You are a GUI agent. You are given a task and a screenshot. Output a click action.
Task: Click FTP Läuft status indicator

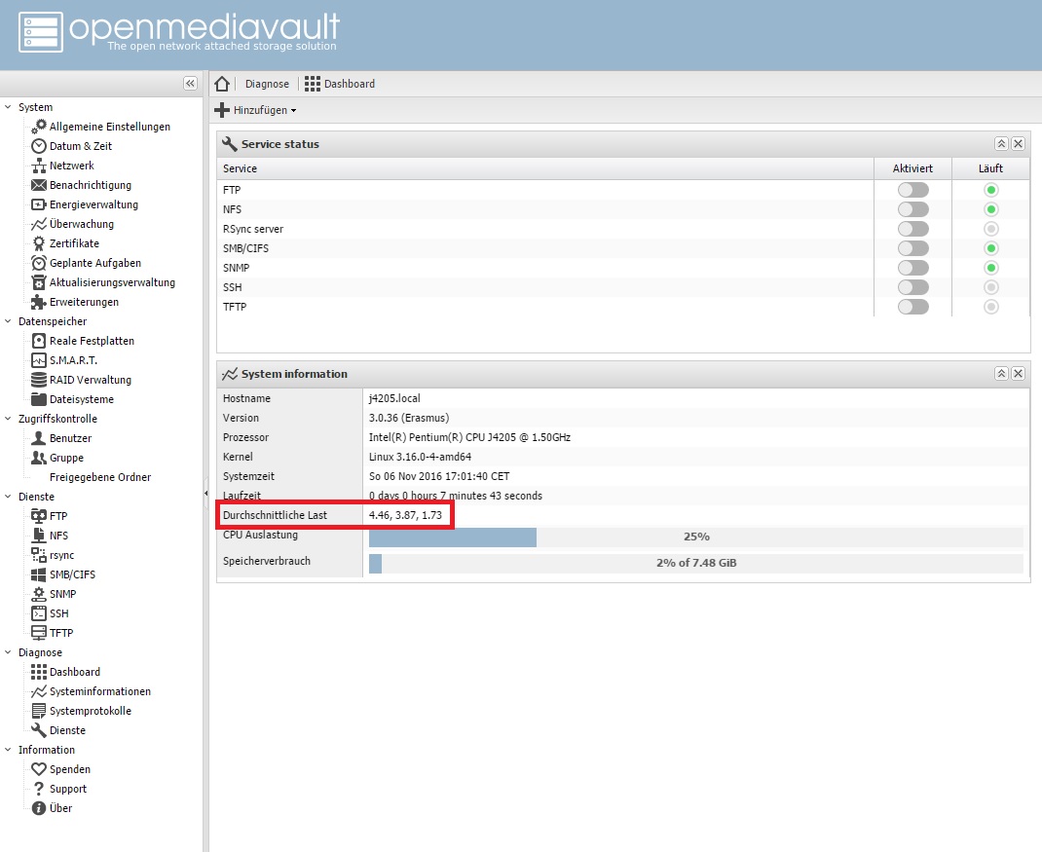click(x=990, y=190)
